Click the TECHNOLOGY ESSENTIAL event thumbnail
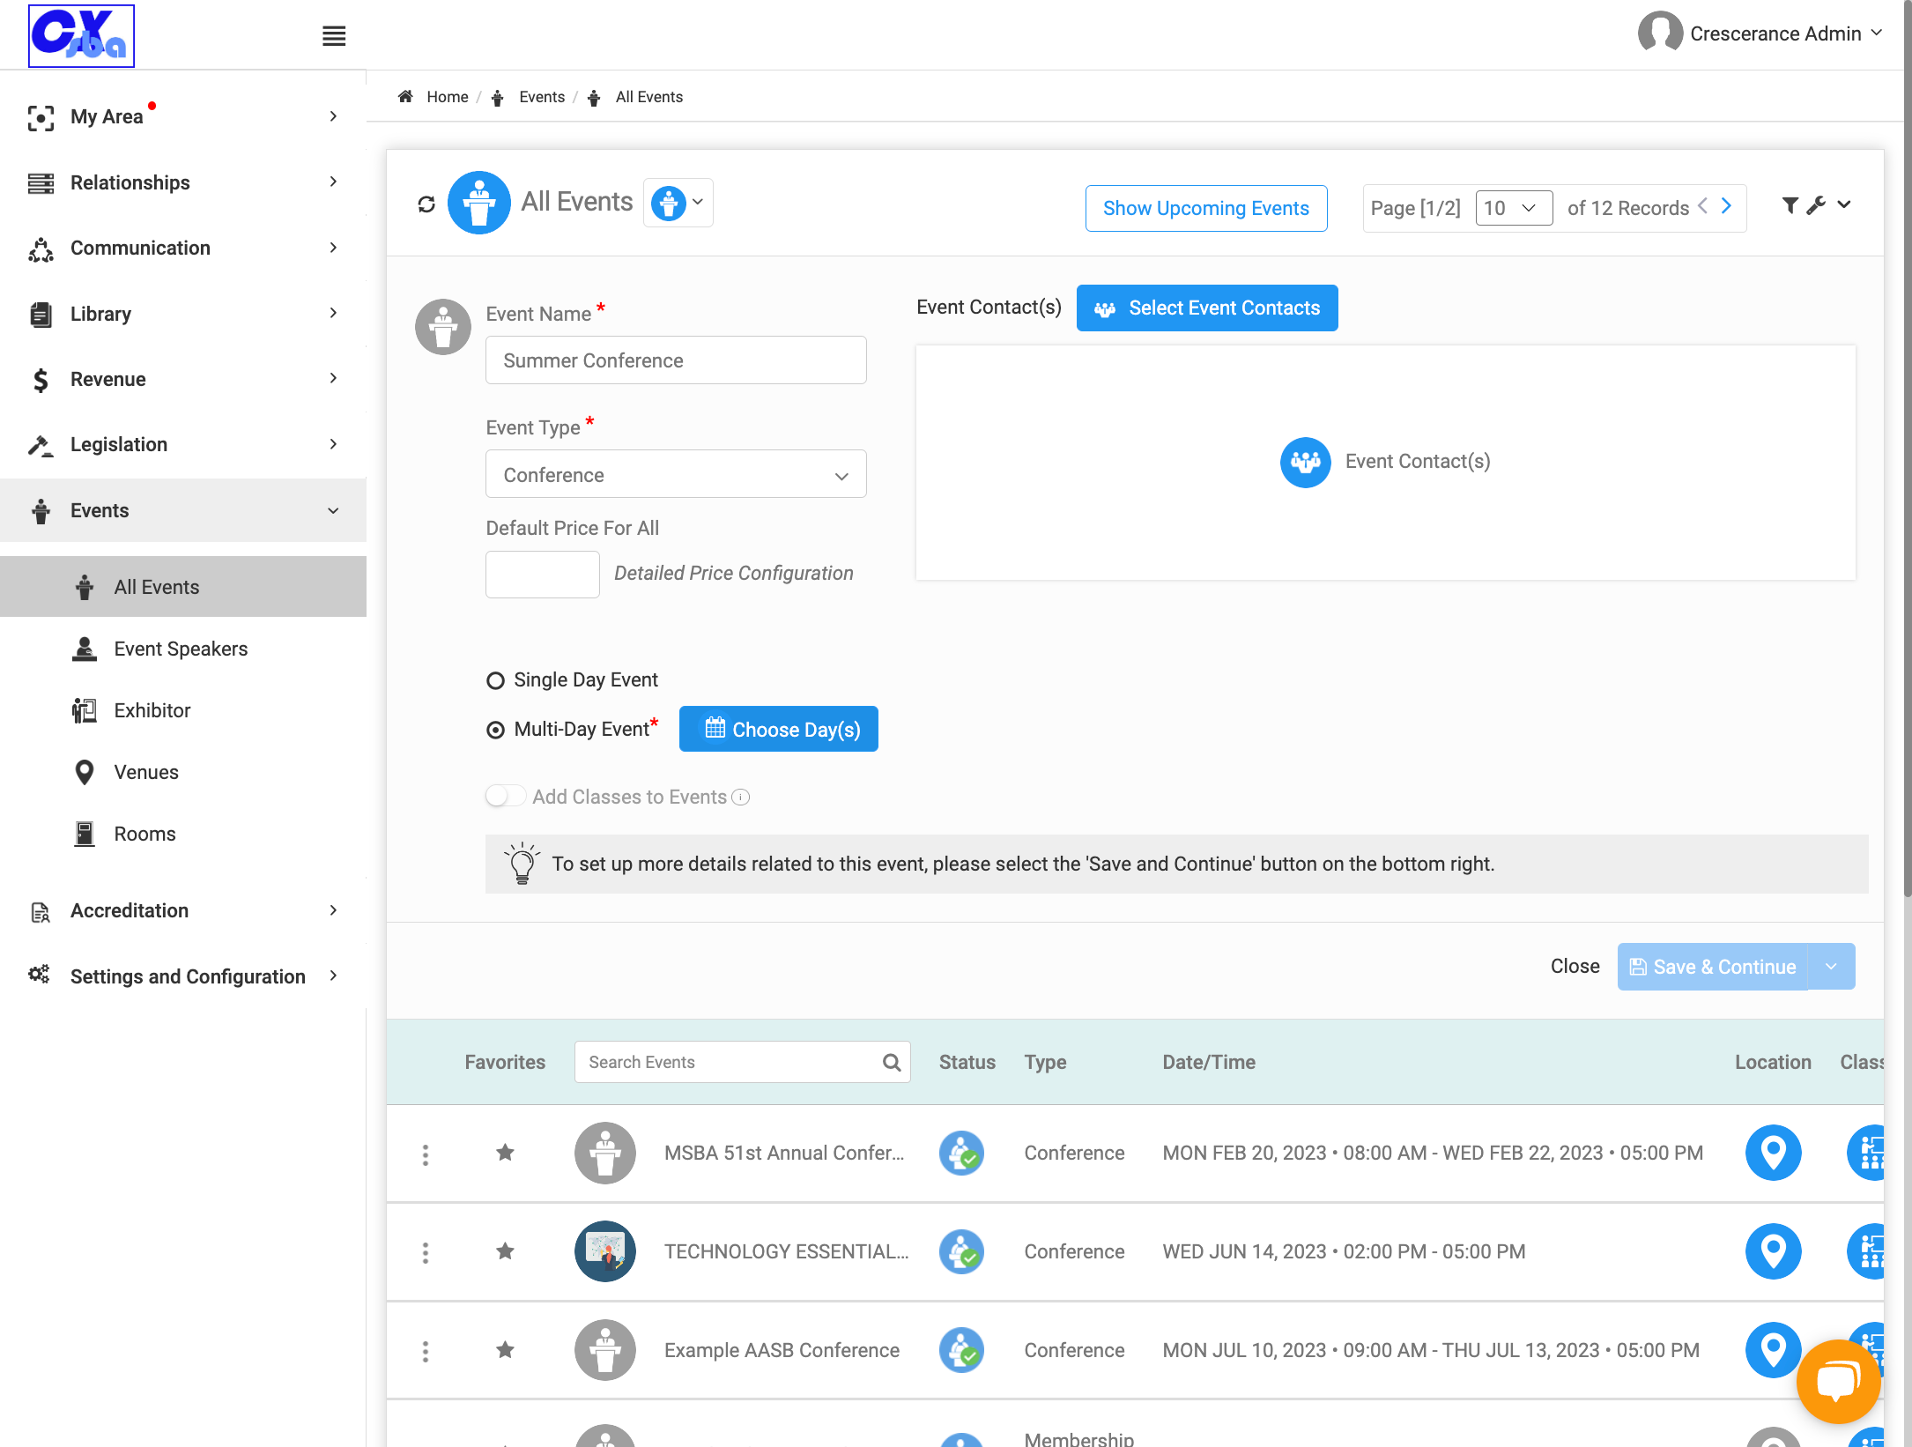The width and height of the screenshot is (1912, 1447). coord(605,1251)
